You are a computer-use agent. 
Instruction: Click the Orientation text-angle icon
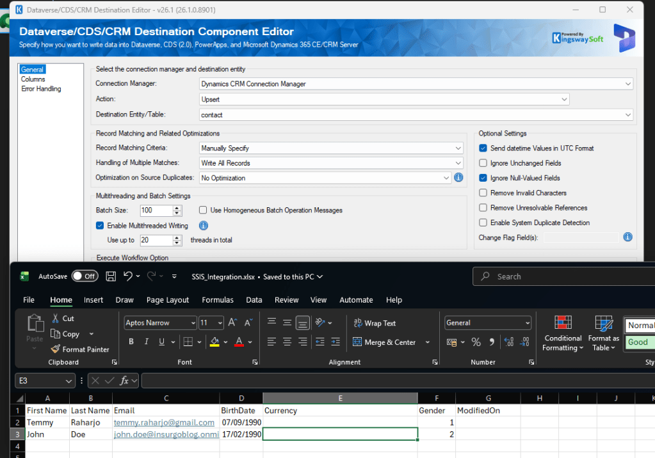click(320, 322)
